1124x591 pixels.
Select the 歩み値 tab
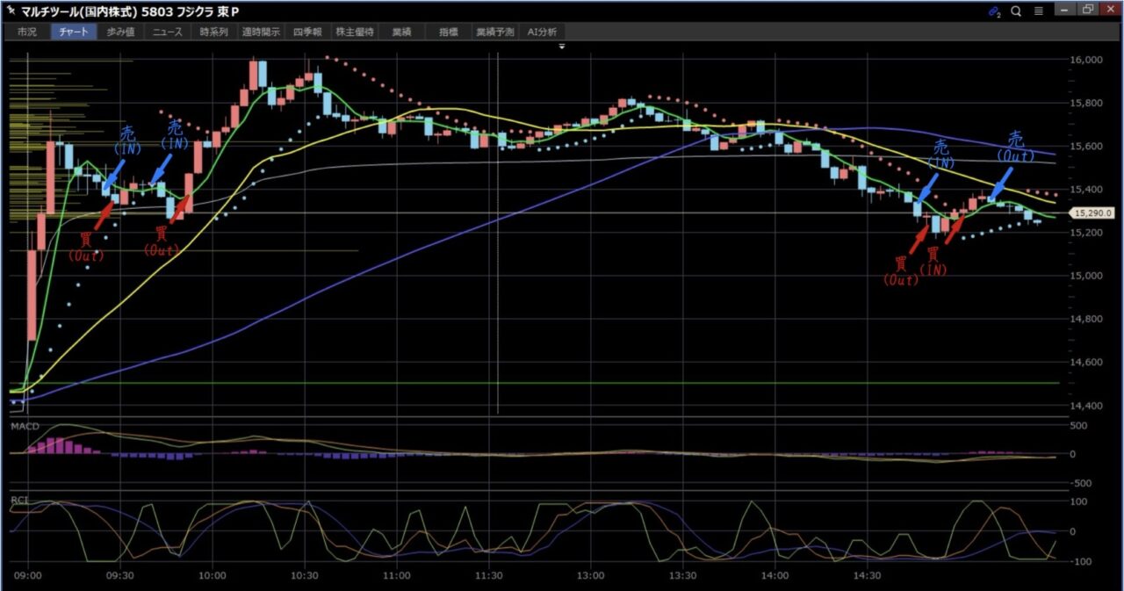[120, 32]
